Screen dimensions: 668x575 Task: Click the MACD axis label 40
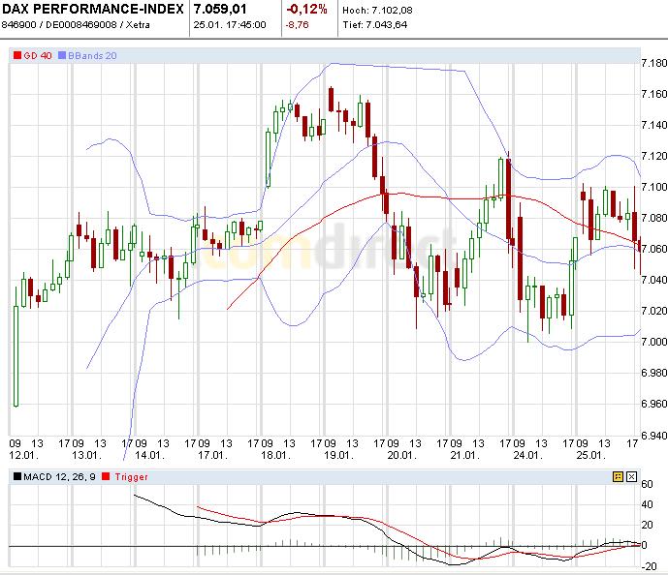click(x=647, y=505)
